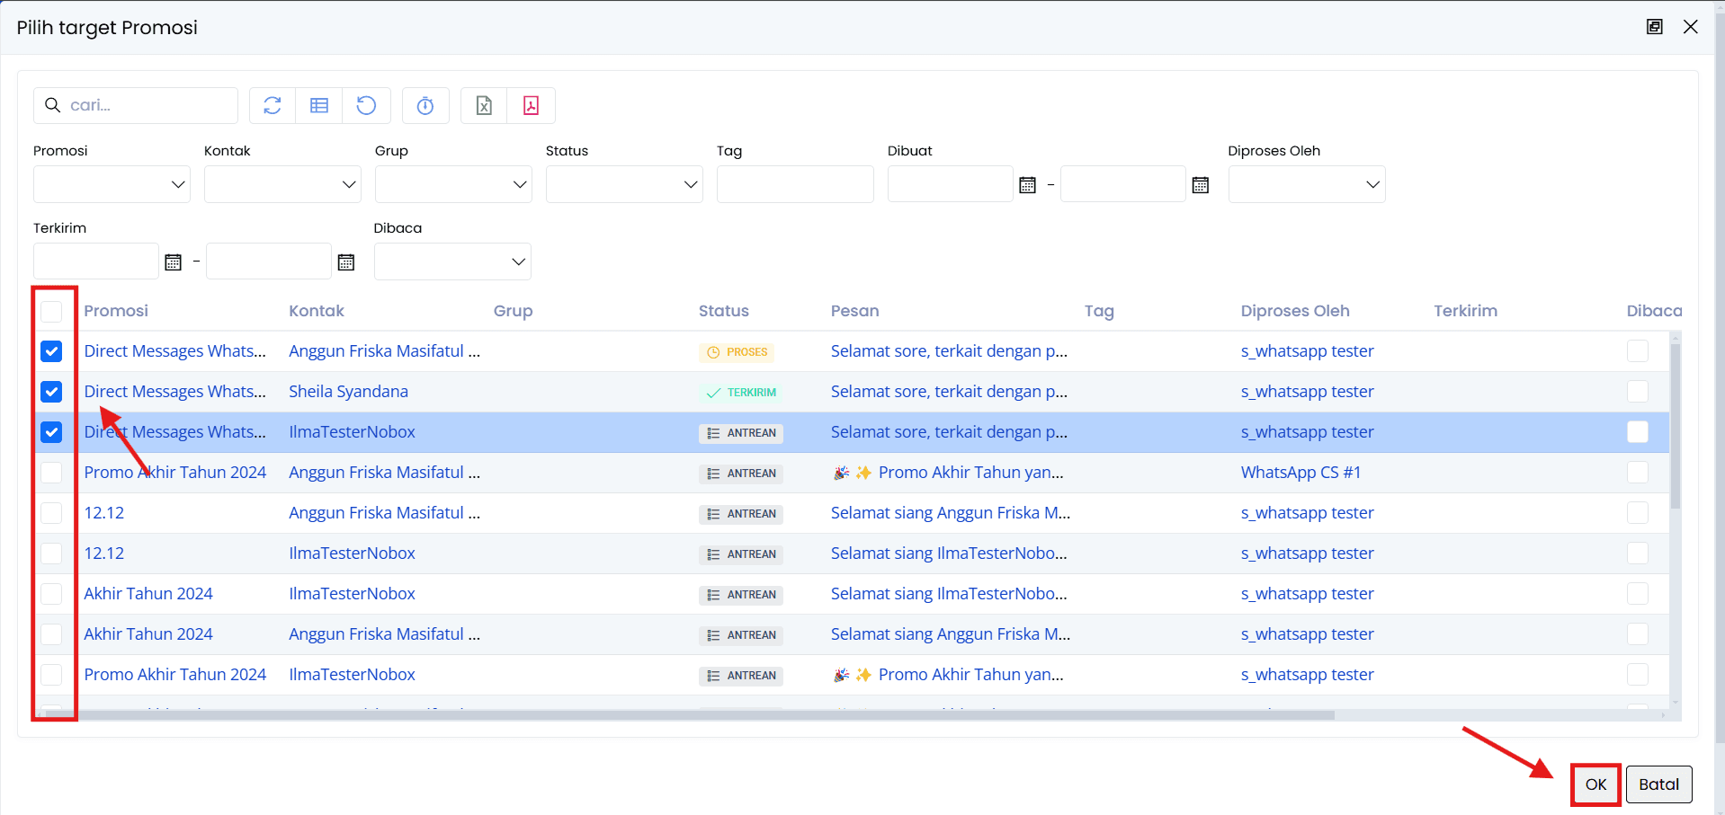Open the column table settings icon
Viewport: 1725px width, 815px height.
tap(319, 105)
